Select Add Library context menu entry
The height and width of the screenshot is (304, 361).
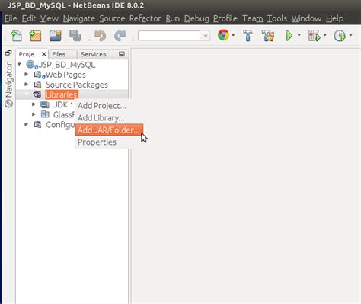coord(101,118)
